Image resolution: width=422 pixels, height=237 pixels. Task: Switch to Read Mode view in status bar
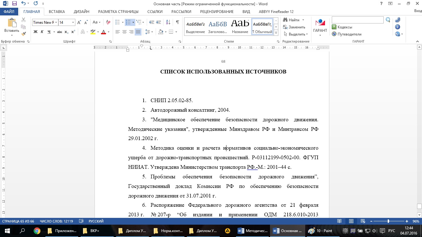pos(340,221)
